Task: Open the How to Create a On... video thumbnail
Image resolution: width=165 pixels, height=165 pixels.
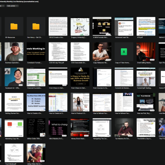Action: (36, 102)
